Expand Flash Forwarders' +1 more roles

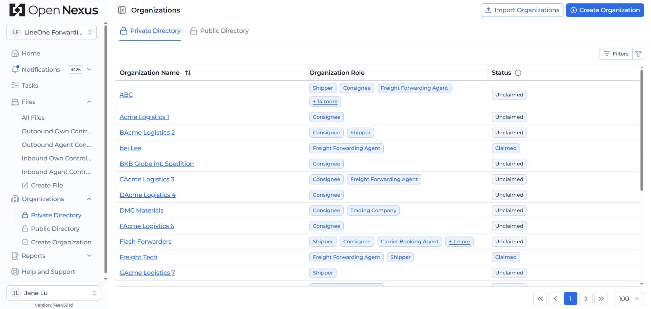coord(459,242)
